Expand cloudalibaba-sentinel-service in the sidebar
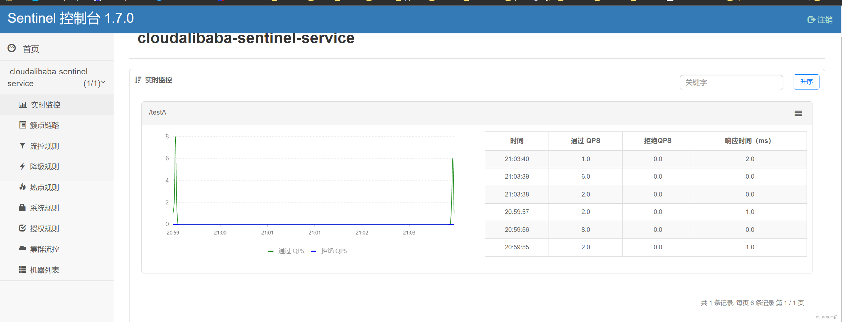Screen dimensions: 842x322 [x=57, y=78]
